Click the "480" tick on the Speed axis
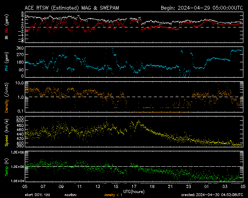This screenshot has width=248, height=198. [x=20, y=125]
